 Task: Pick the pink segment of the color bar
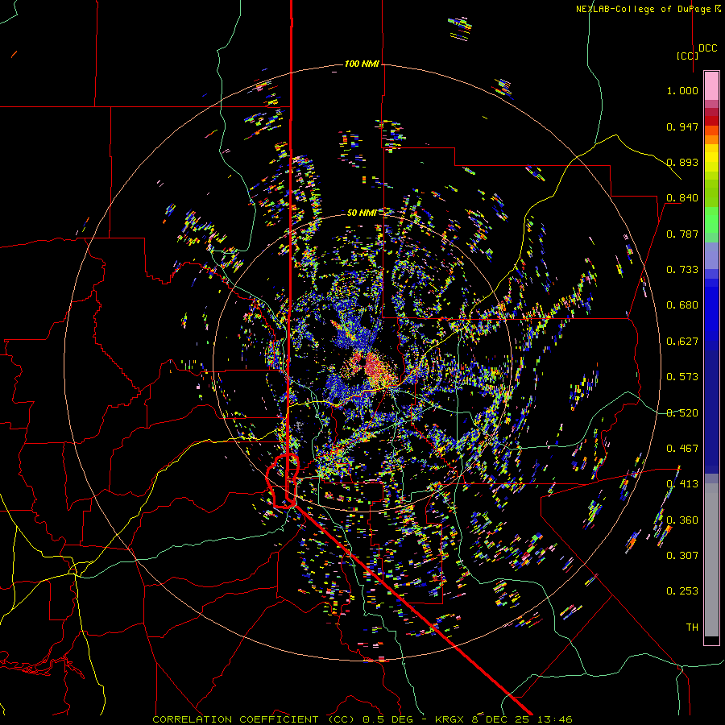711,85
